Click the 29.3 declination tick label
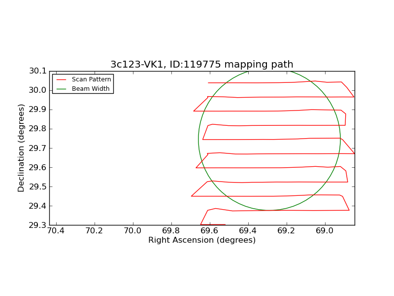 click(x=38, y=225)
